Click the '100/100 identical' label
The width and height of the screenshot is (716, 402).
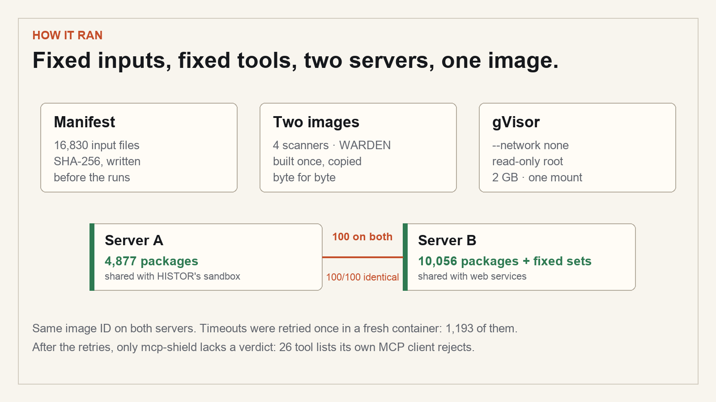tap(362, 277)
